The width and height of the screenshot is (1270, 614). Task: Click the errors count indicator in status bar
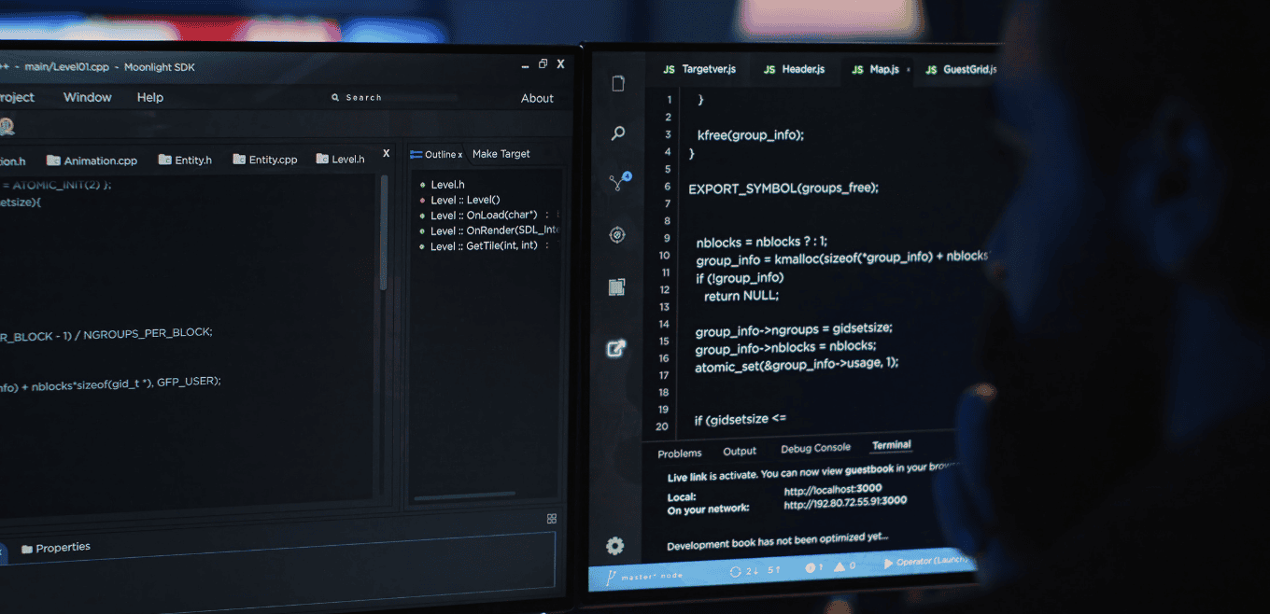pos(814,567)
